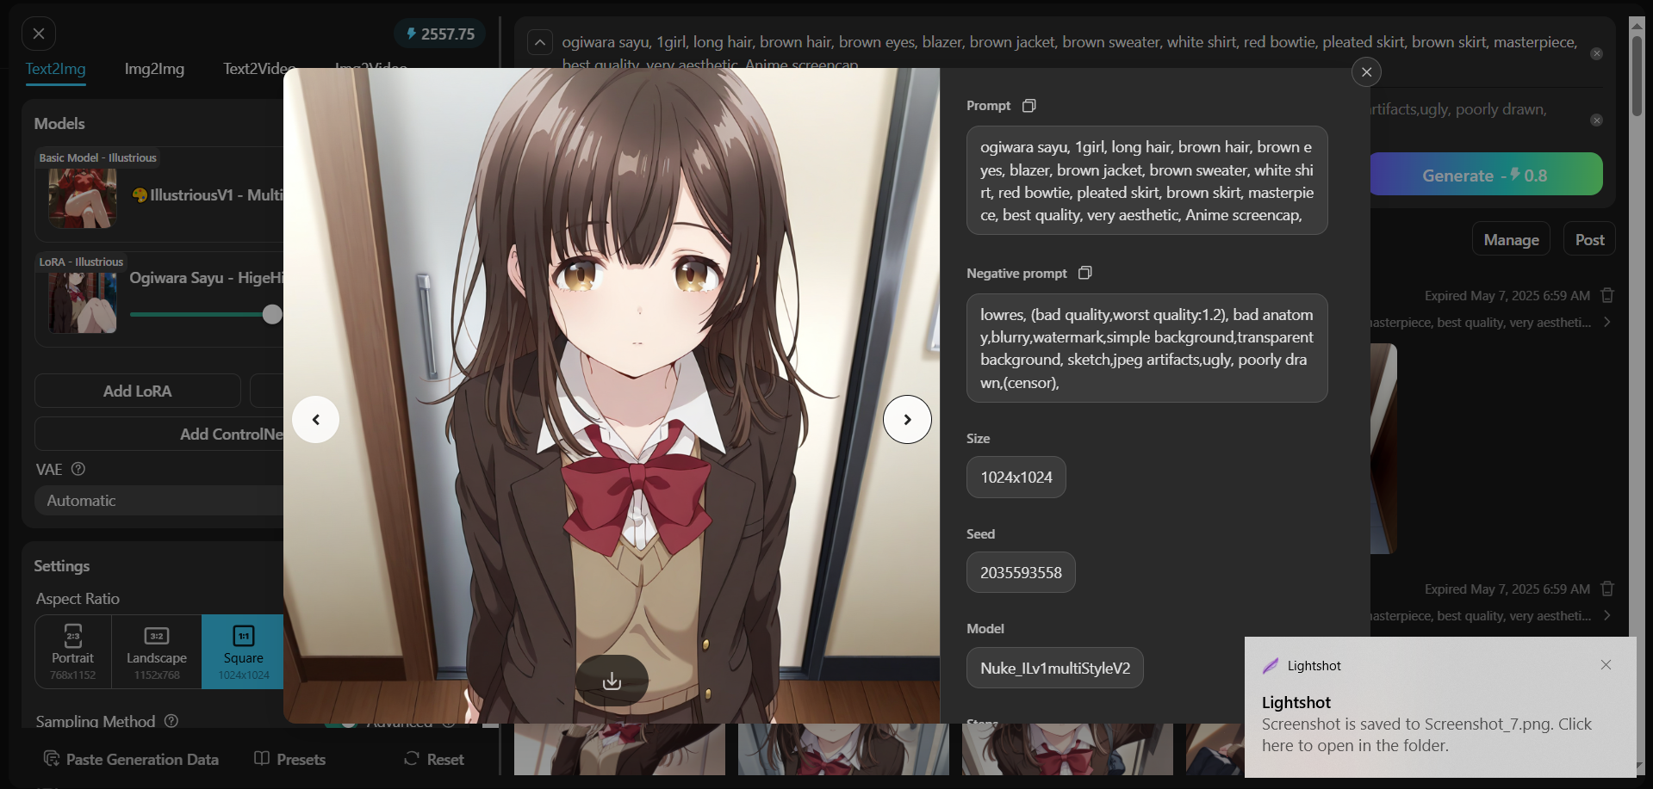Show VAE help info
Image resolution: width=1653 pixels, height=789 pixels.
click(x=78, y=469)
